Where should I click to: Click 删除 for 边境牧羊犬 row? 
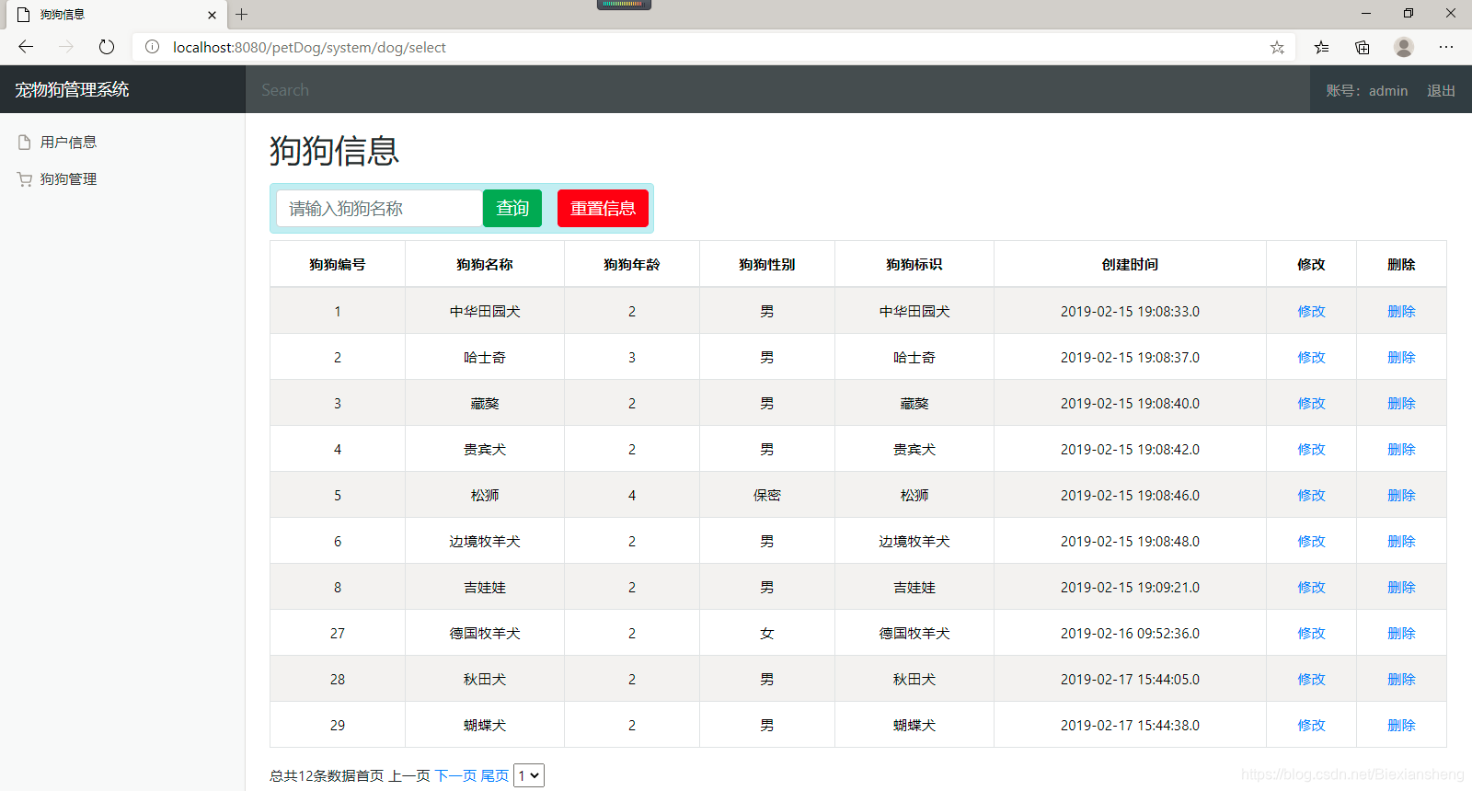[1401, 541]
